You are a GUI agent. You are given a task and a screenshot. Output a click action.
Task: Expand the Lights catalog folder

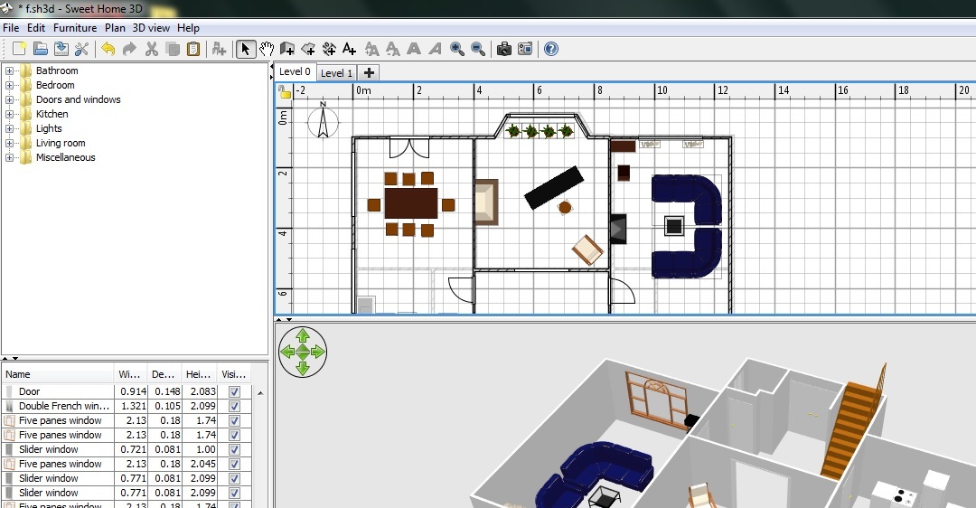(x=9, y=129)
